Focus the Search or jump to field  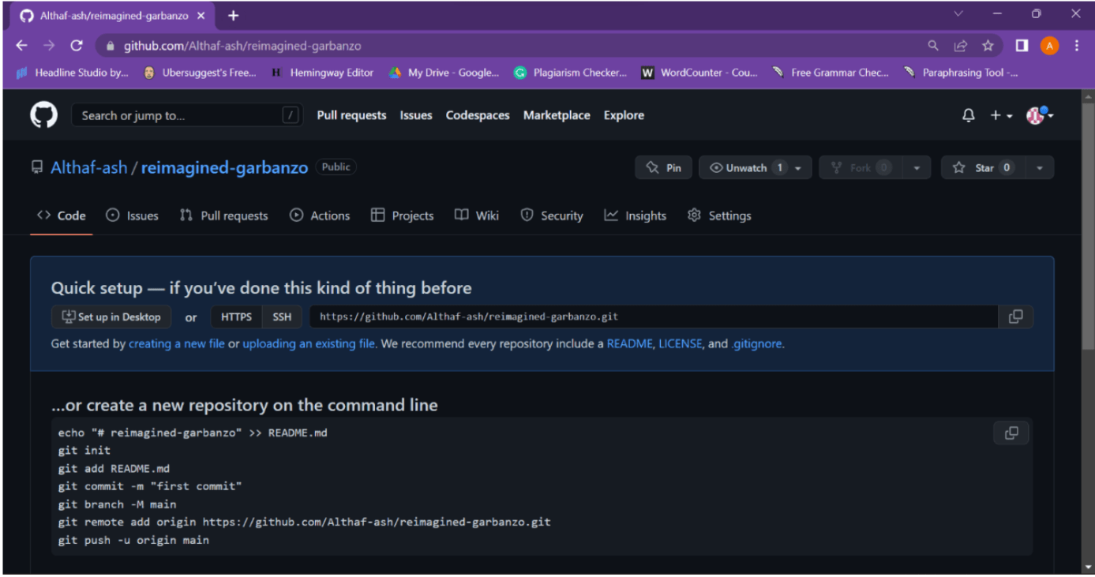(x=186, y=115)
